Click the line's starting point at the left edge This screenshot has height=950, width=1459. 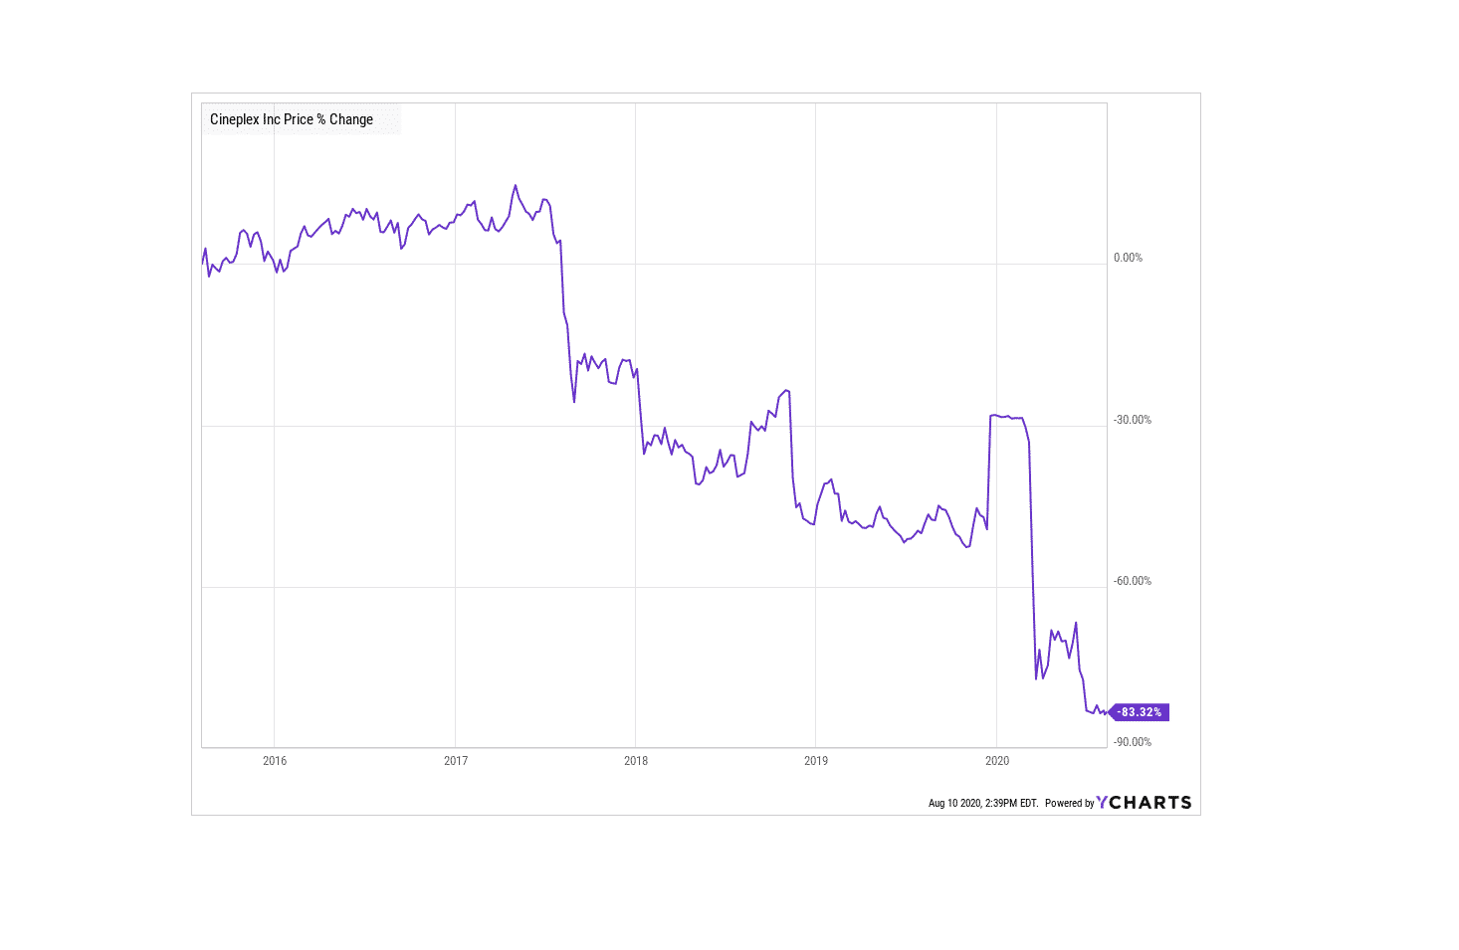(x=203, y=261)
